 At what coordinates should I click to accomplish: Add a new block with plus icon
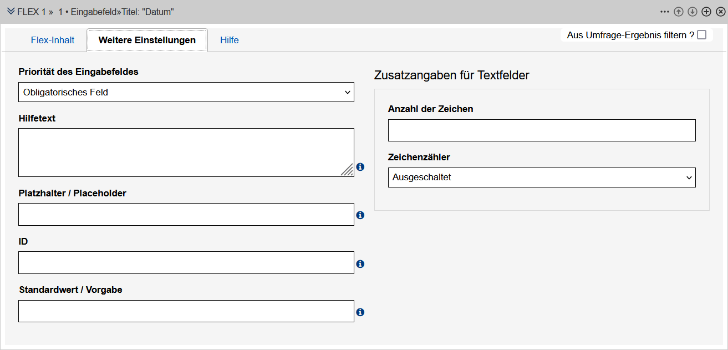[x=706, y=12]
